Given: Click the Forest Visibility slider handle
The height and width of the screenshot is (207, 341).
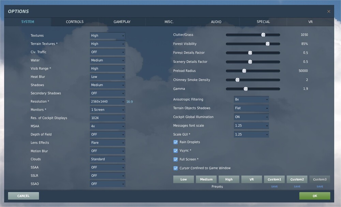Looking at the screenshot, I should 267,44.
